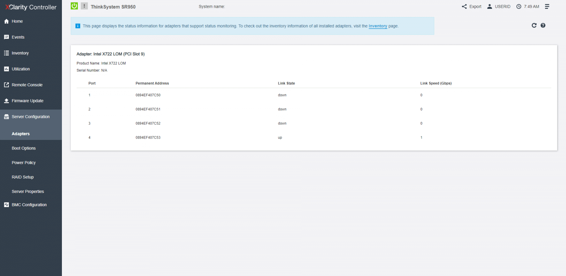Click the 'down' link state of port 1
Screen dimensions: 566x276
(x=282, y=95)
